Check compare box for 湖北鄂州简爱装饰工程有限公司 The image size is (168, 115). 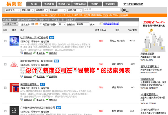(x=5, y=64)
